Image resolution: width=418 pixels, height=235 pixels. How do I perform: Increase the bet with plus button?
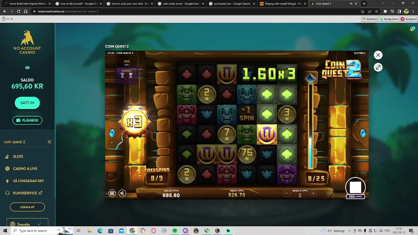(x=313, y=194)
